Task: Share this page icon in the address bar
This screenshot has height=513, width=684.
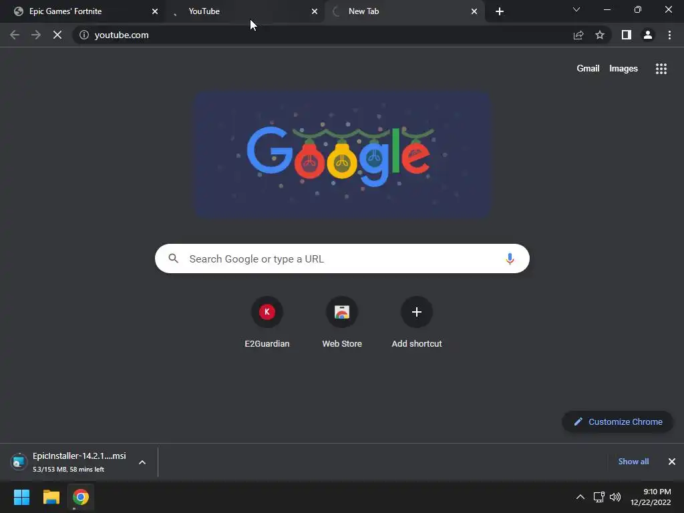Action: click(x=578, y=35)
